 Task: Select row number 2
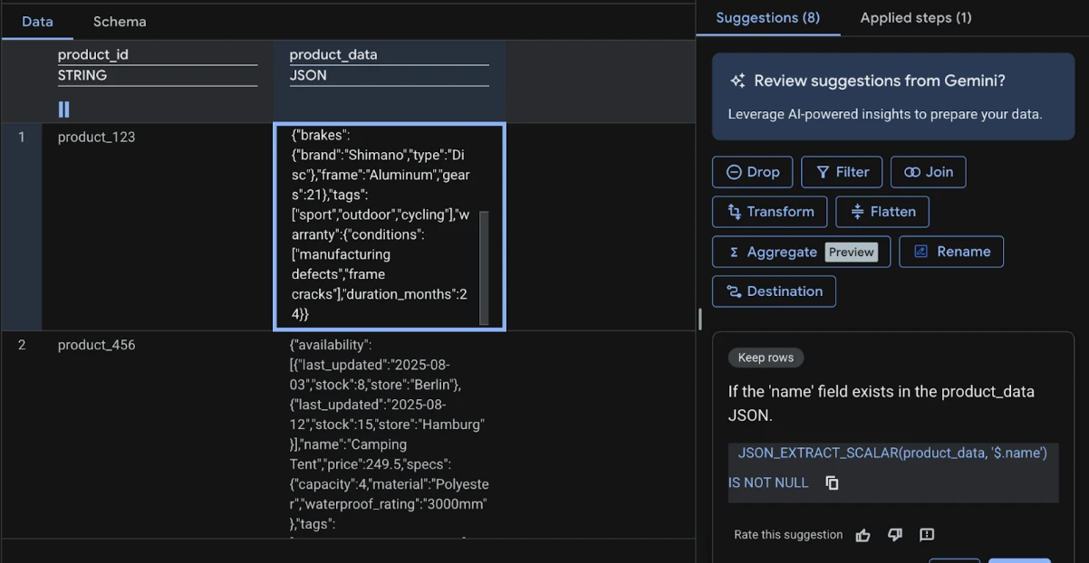pyautogui.click(x=22, y=345)
